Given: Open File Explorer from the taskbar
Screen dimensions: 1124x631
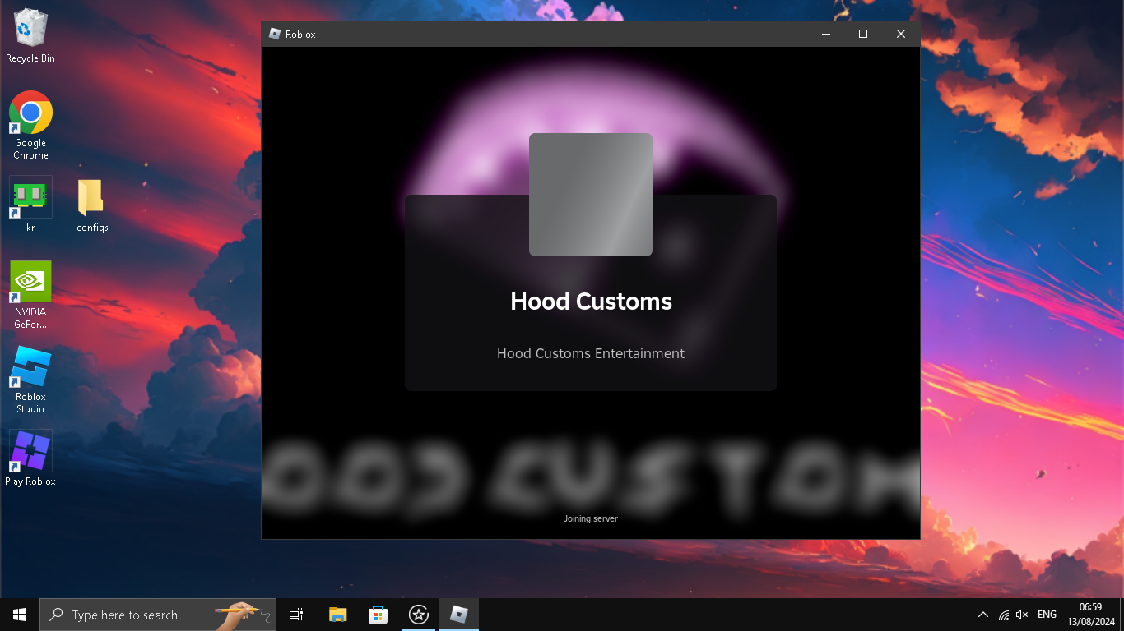Looking at the screenshot, I should pyautogui.click(x=337, y=615).
